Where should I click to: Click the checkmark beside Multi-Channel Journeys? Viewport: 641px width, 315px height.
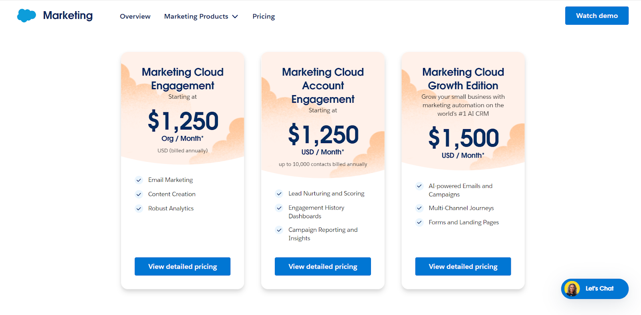[x=419, y=208]
